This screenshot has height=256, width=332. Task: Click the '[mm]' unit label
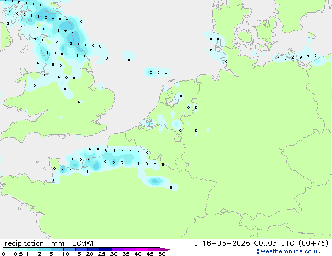tap(58, 243)
